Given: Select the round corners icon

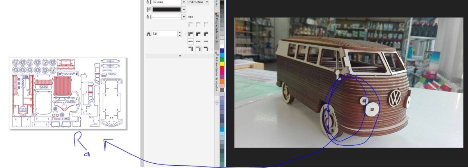Looking at the screenshot, I should click(198, 34).
